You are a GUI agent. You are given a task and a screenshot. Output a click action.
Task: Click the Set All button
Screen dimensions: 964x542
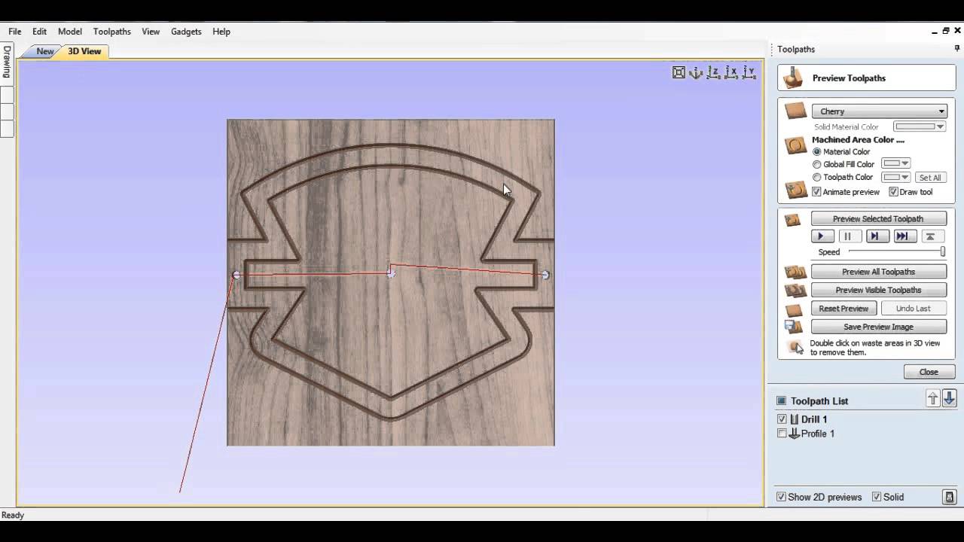pyautogui.click(x=930, y=178)
